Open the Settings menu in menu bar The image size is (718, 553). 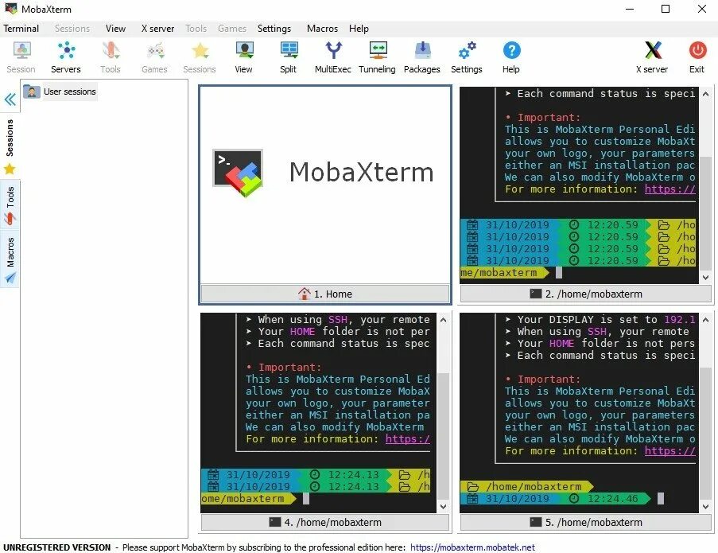pos(274,29)
